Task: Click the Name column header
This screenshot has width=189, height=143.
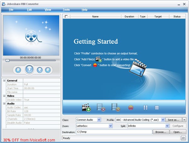Action: (x=95, y=17)
